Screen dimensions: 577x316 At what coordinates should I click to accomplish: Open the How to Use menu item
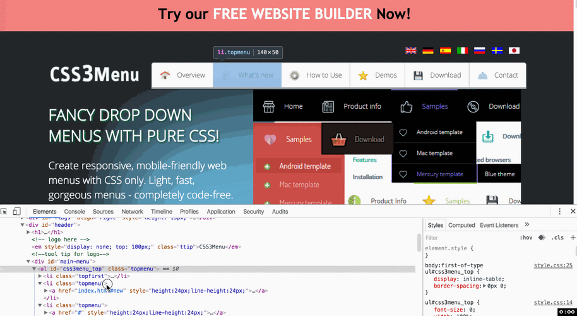tap(316, 75)
